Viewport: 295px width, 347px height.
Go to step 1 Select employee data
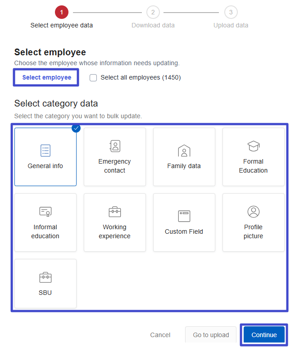click(x=61, y=12)
